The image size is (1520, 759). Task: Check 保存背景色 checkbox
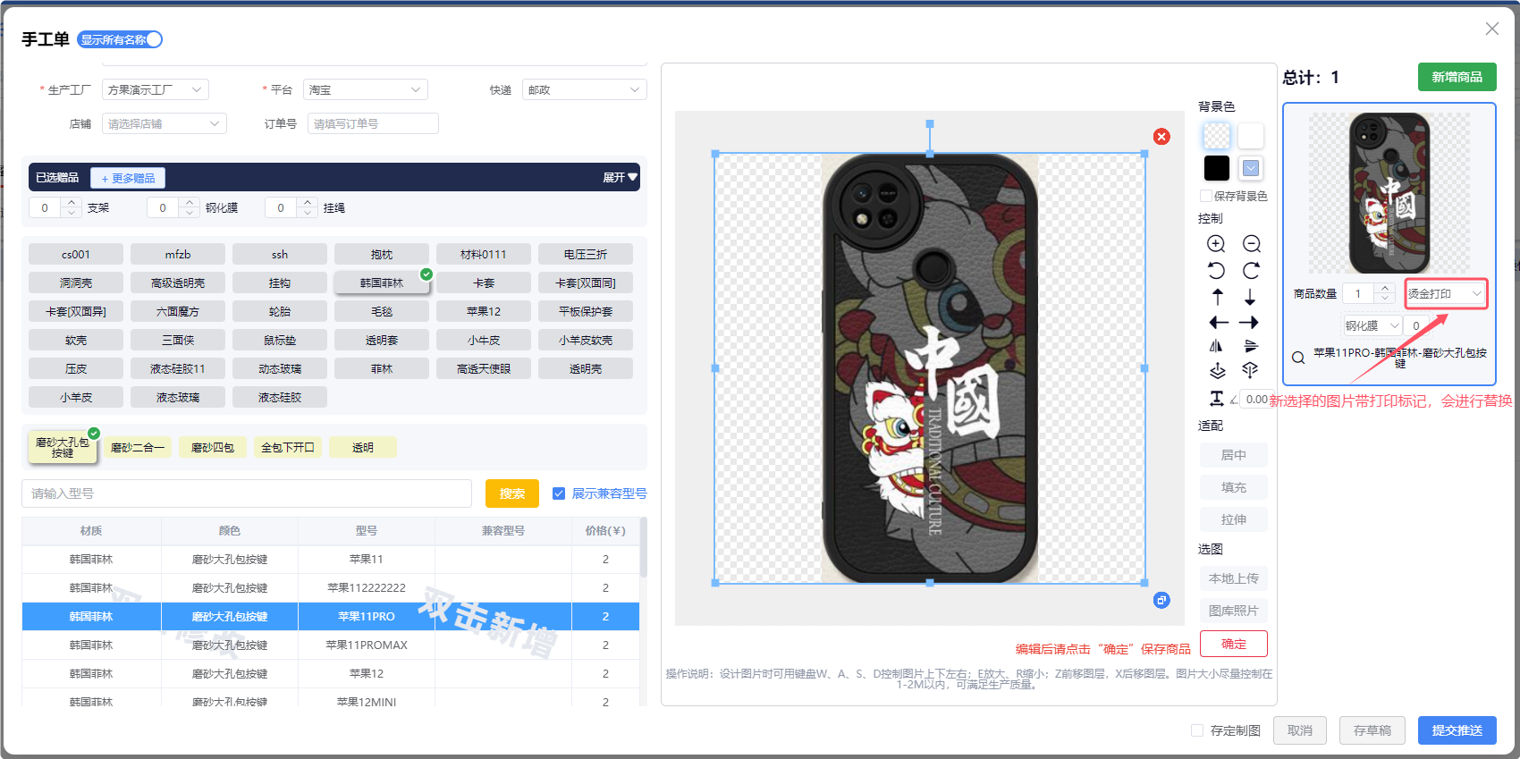(1206, 196)
